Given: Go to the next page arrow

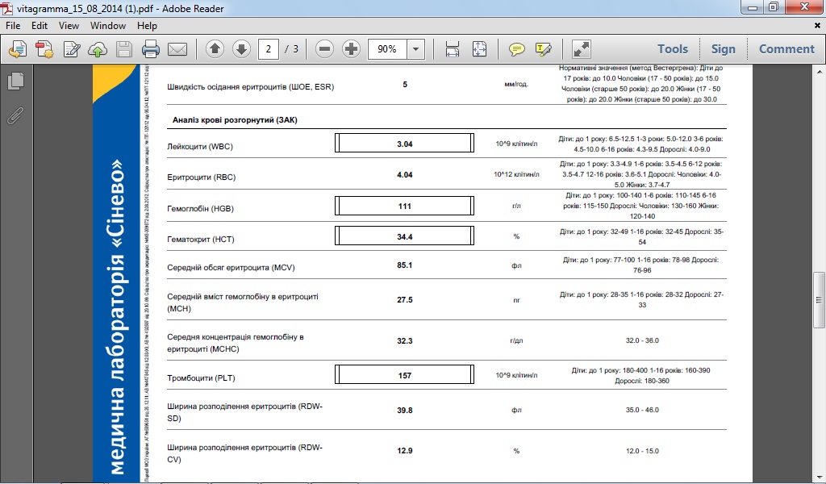Looking at the screenshot, I should pyautogui.click(x=241, y=49).
